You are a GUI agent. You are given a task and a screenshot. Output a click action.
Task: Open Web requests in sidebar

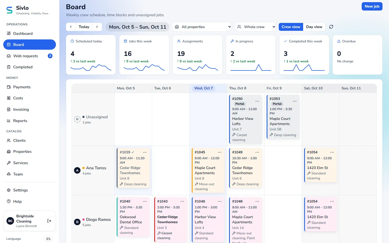(x=29, y=56)
